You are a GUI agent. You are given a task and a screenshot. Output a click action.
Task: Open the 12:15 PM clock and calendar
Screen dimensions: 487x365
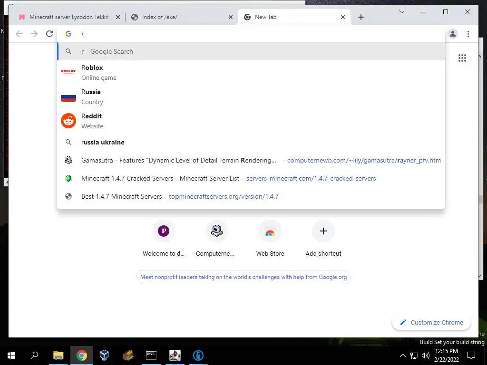click(447, 355)
